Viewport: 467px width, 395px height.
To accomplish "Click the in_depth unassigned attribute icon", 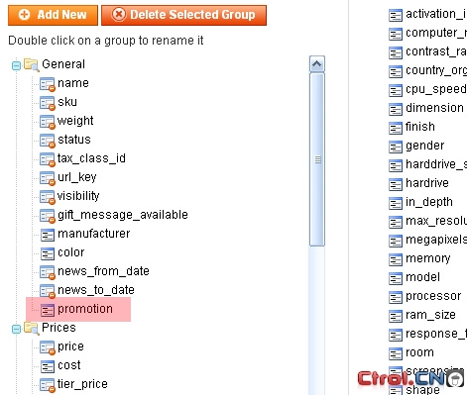I will point(396,203).
